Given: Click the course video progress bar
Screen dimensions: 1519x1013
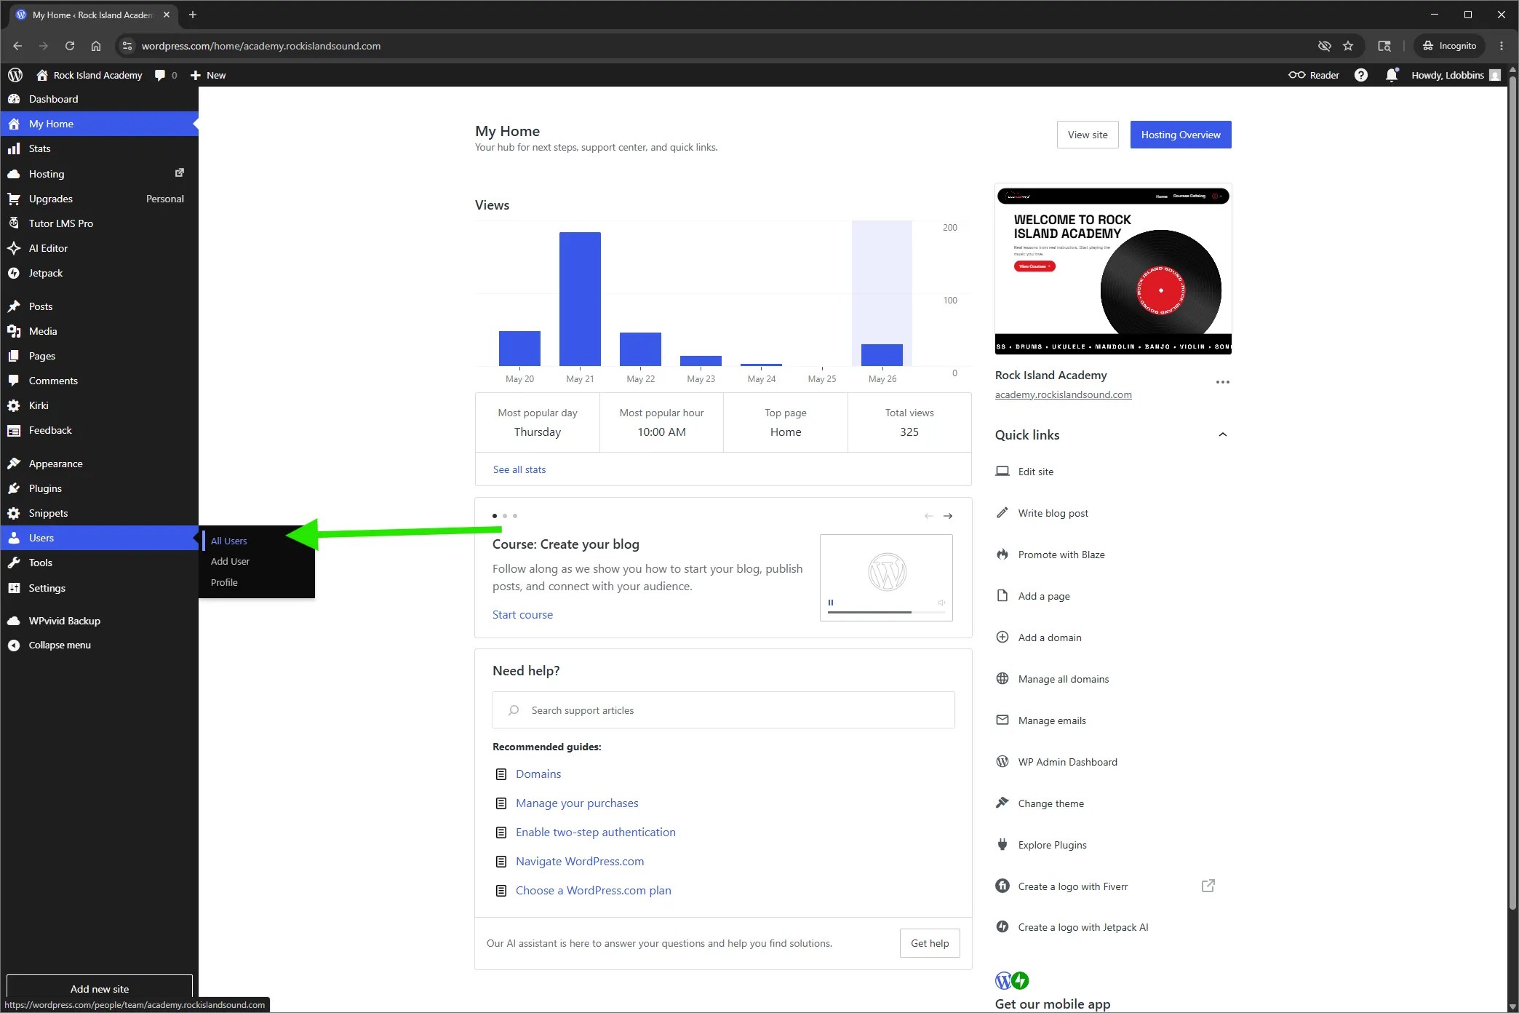Looking at the screenshot, I should [887, 612].
